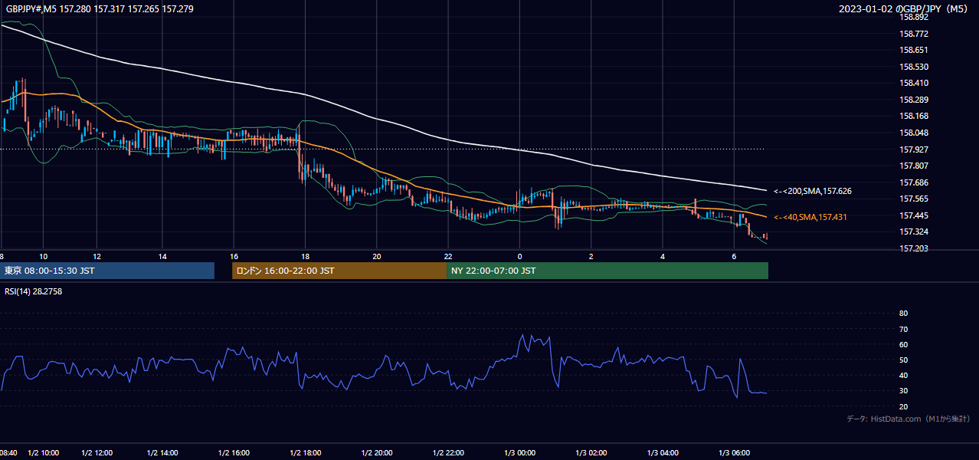Screen dimensions: 979x460
Task: Click hour tick 4 under price chart
Action: (663, 256)
